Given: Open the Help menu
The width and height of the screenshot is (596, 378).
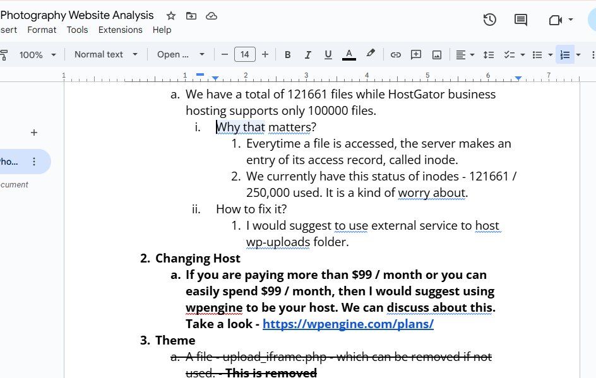Looking at the screenshot, I should [x=162, y=30].
